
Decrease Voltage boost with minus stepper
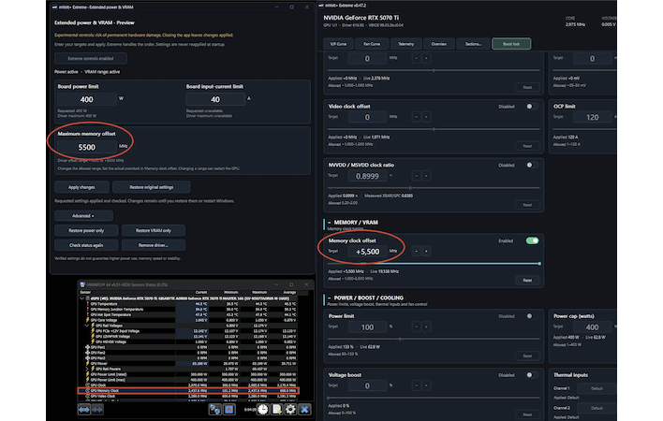point(417,385)
